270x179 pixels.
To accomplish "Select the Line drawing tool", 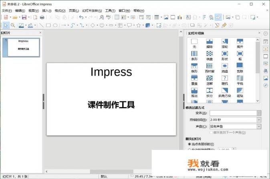I will coord(41,26).
